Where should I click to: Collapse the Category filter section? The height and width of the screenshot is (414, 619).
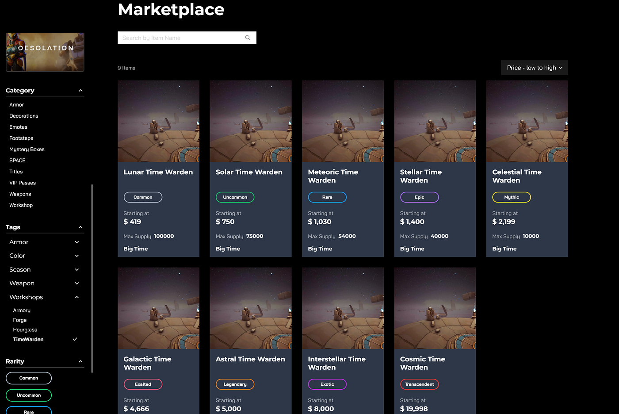80,90
